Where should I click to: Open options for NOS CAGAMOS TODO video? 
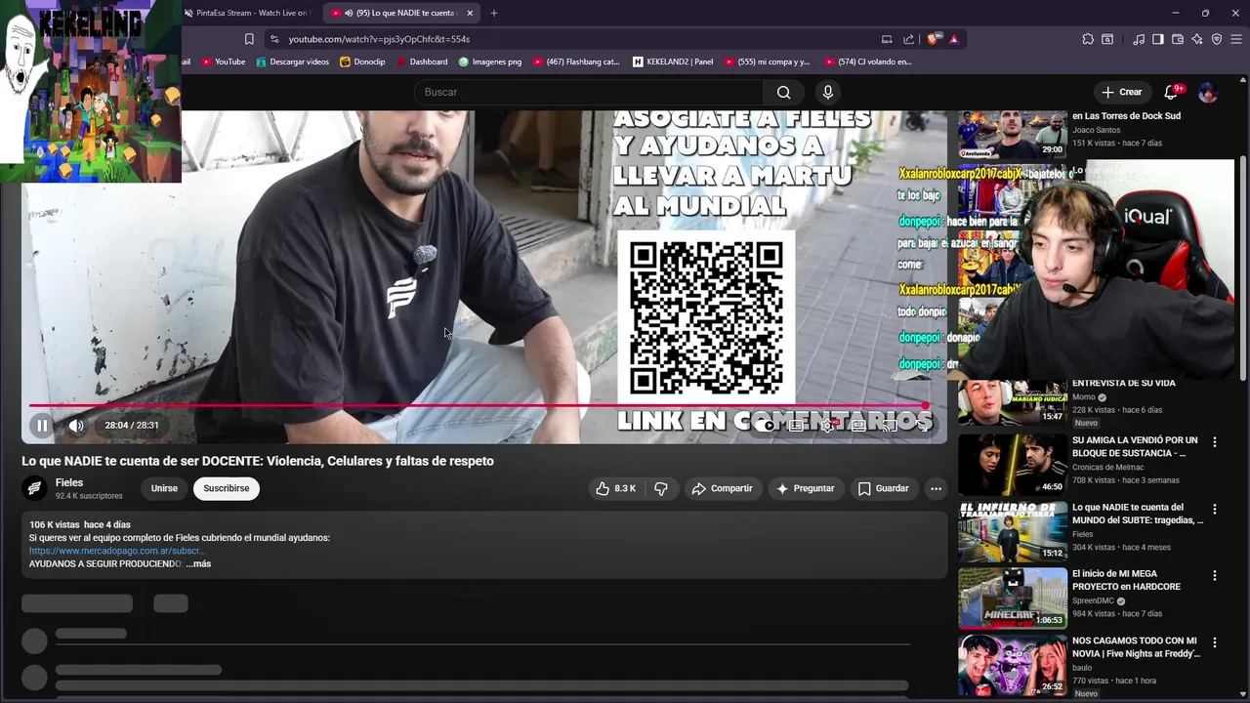[1215, 642]
